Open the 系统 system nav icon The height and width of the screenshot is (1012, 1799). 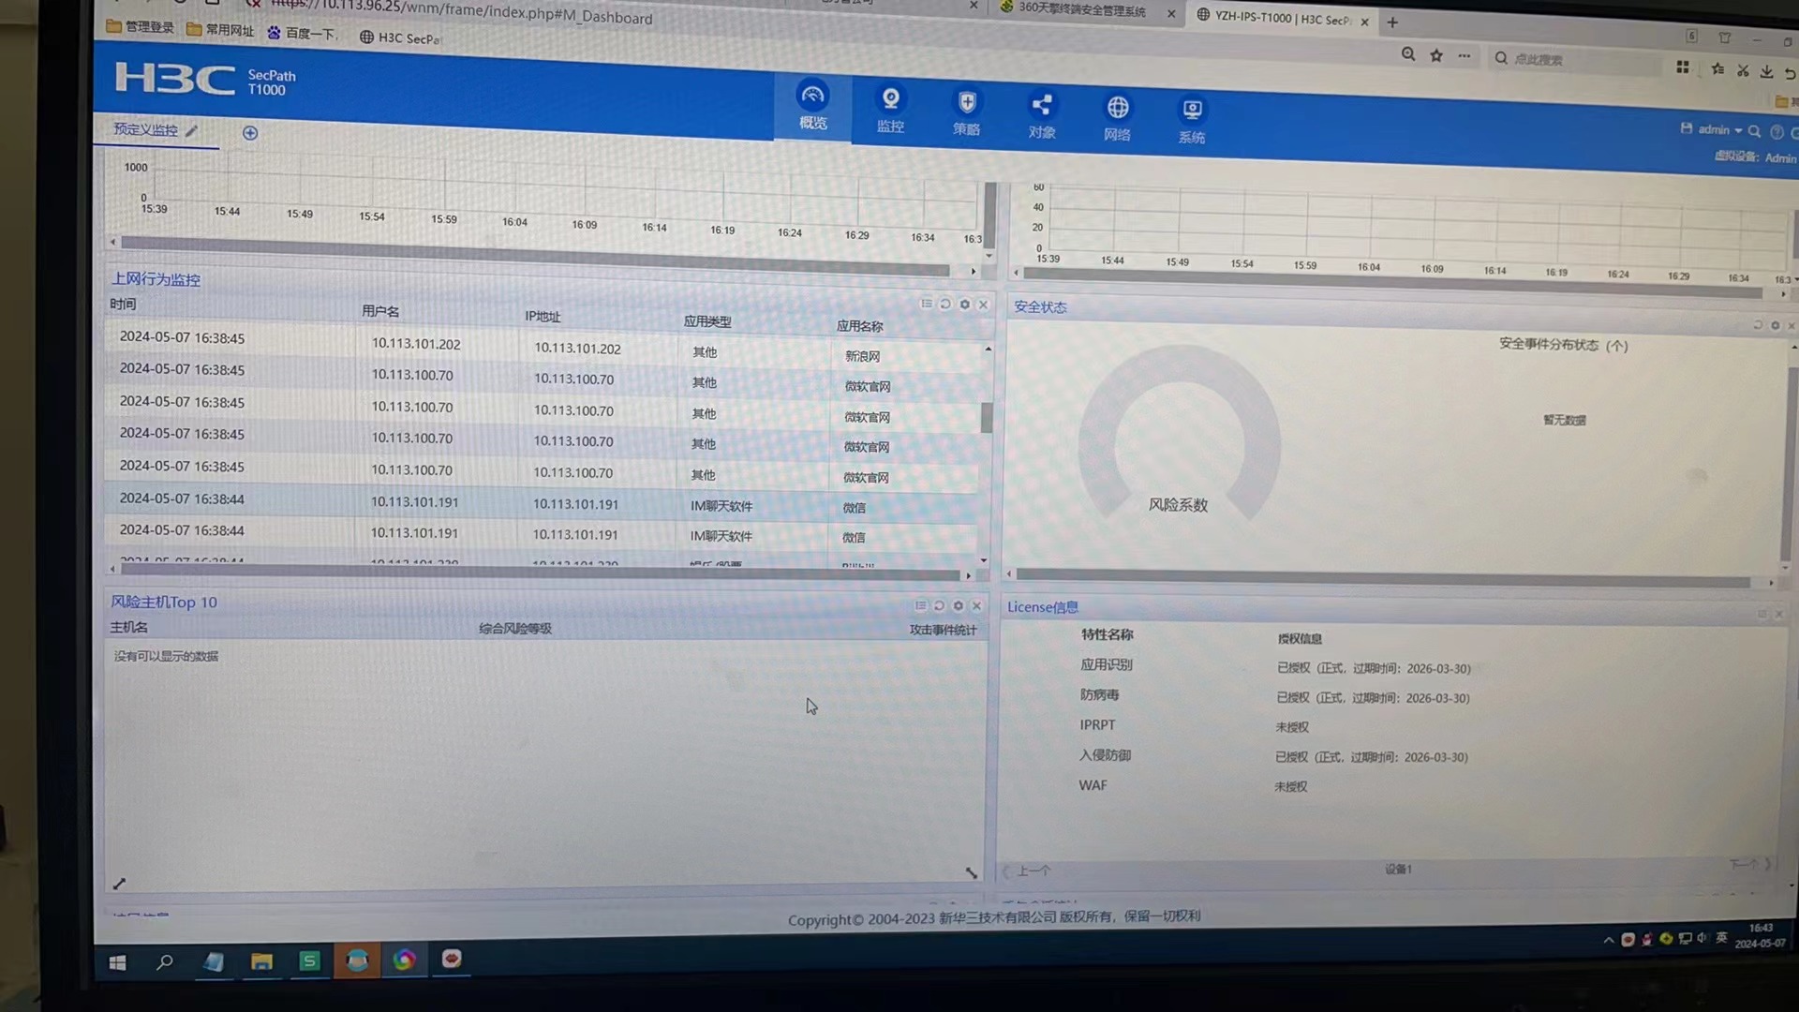(1192, 111)
